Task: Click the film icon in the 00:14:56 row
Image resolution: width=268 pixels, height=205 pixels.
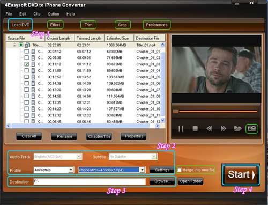Action: [33, 96]
